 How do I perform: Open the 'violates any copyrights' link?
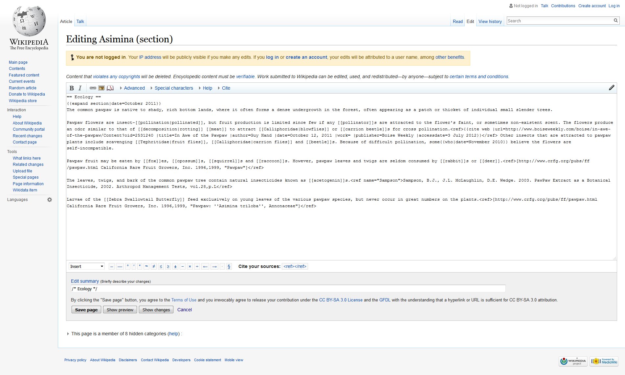pos(116,77)
